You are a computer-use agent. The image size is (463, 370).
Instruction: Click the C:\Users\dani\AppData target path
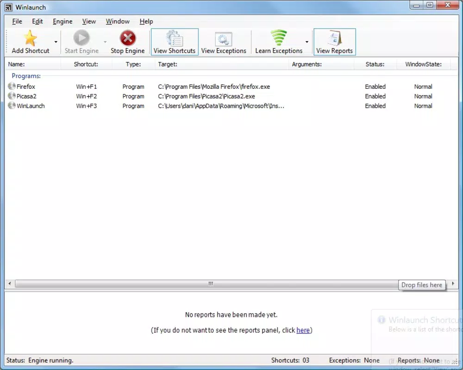(x=221, y=105)
